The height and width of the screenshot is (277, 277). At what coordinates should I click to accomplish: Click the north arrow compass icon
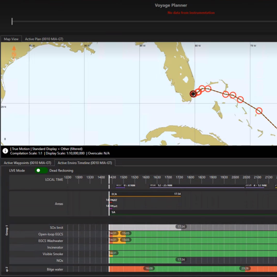click(x=14, y=52)
